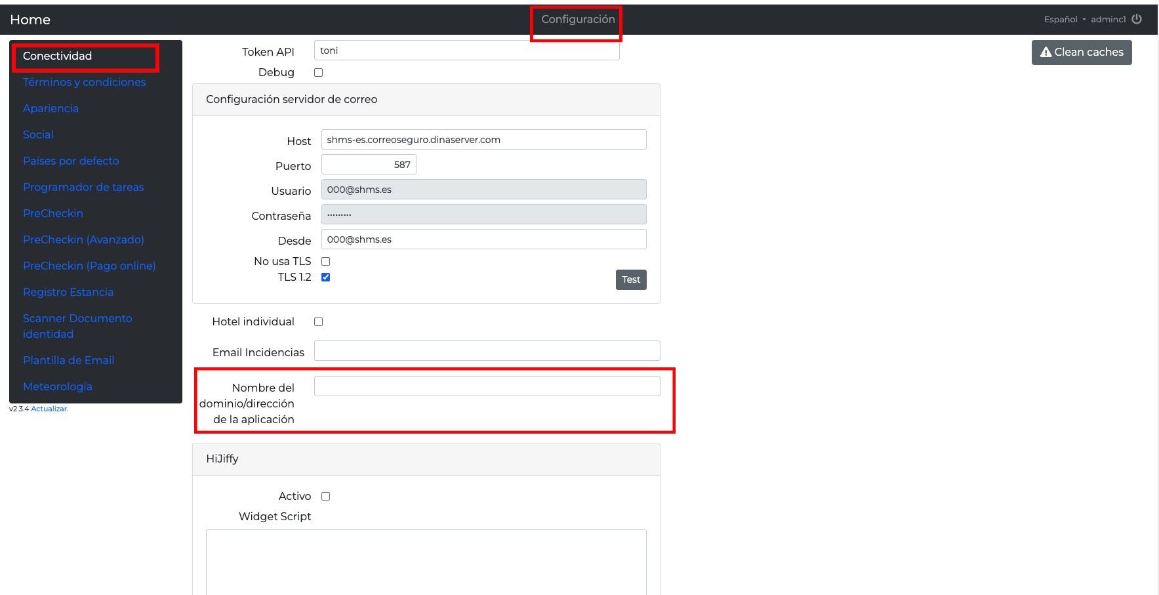Click the Actualizar version link
Viewport: 1159px width, 595px height.
click(x=49, y=409)
